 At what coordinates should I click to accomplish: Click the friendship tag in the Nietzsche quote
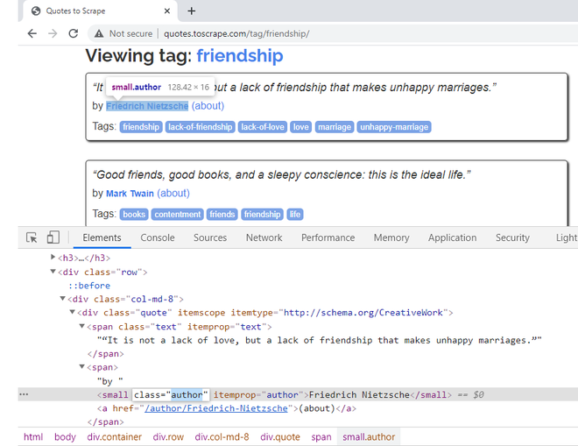pos(141,127)
